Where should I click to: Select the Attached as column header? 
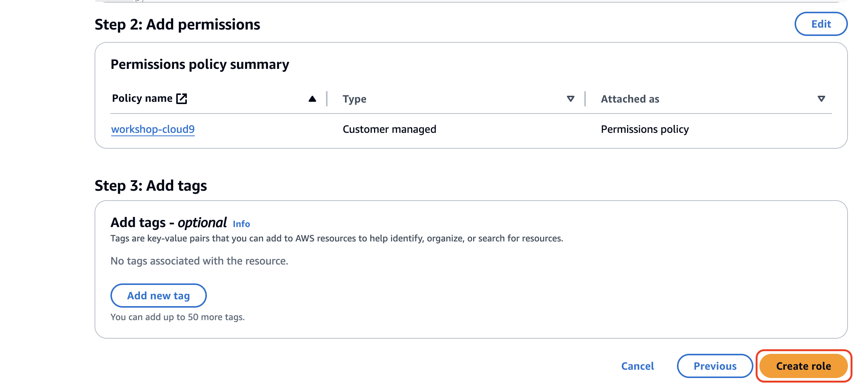coord(630,99)
